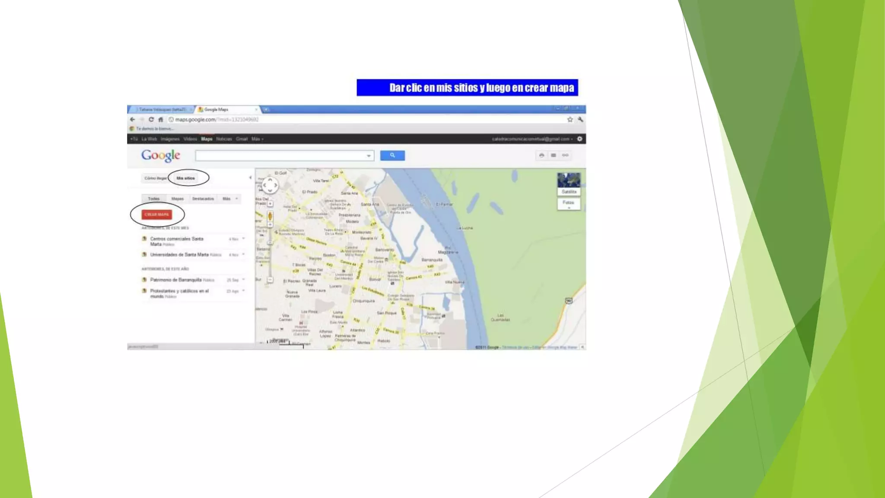This screenshot has height=498, width=885.
Task: Open Google account settings gear
Action: (580, 139)
